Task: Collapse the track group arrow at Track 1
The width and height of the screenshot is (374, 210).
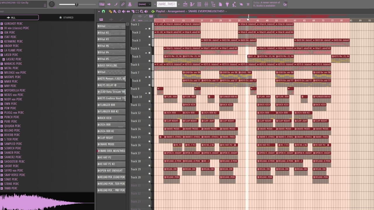Action: [146, 29]
